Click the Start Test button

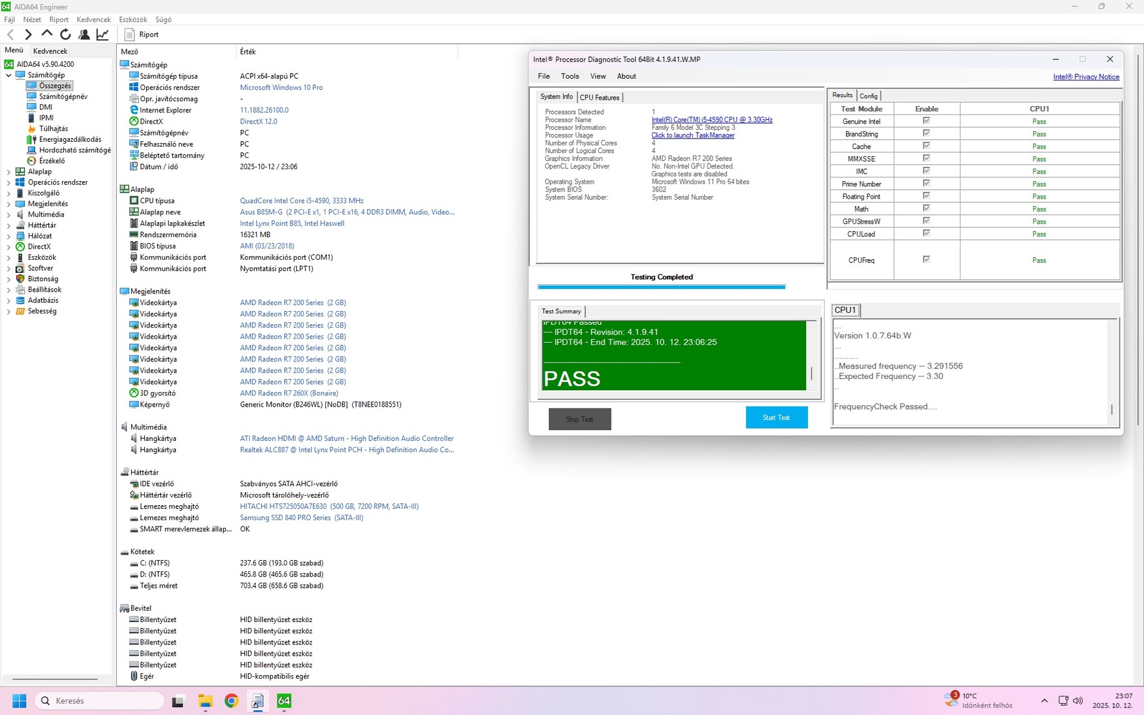776,417
